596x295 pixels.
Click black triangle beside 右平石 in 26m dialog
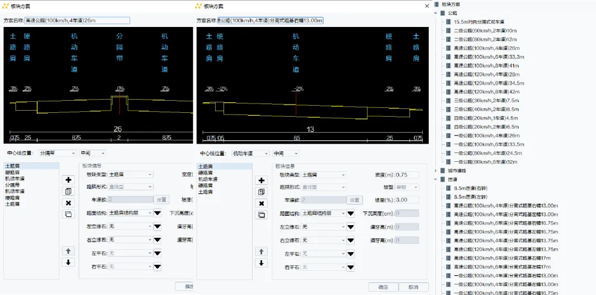click(x=157, y=267)
